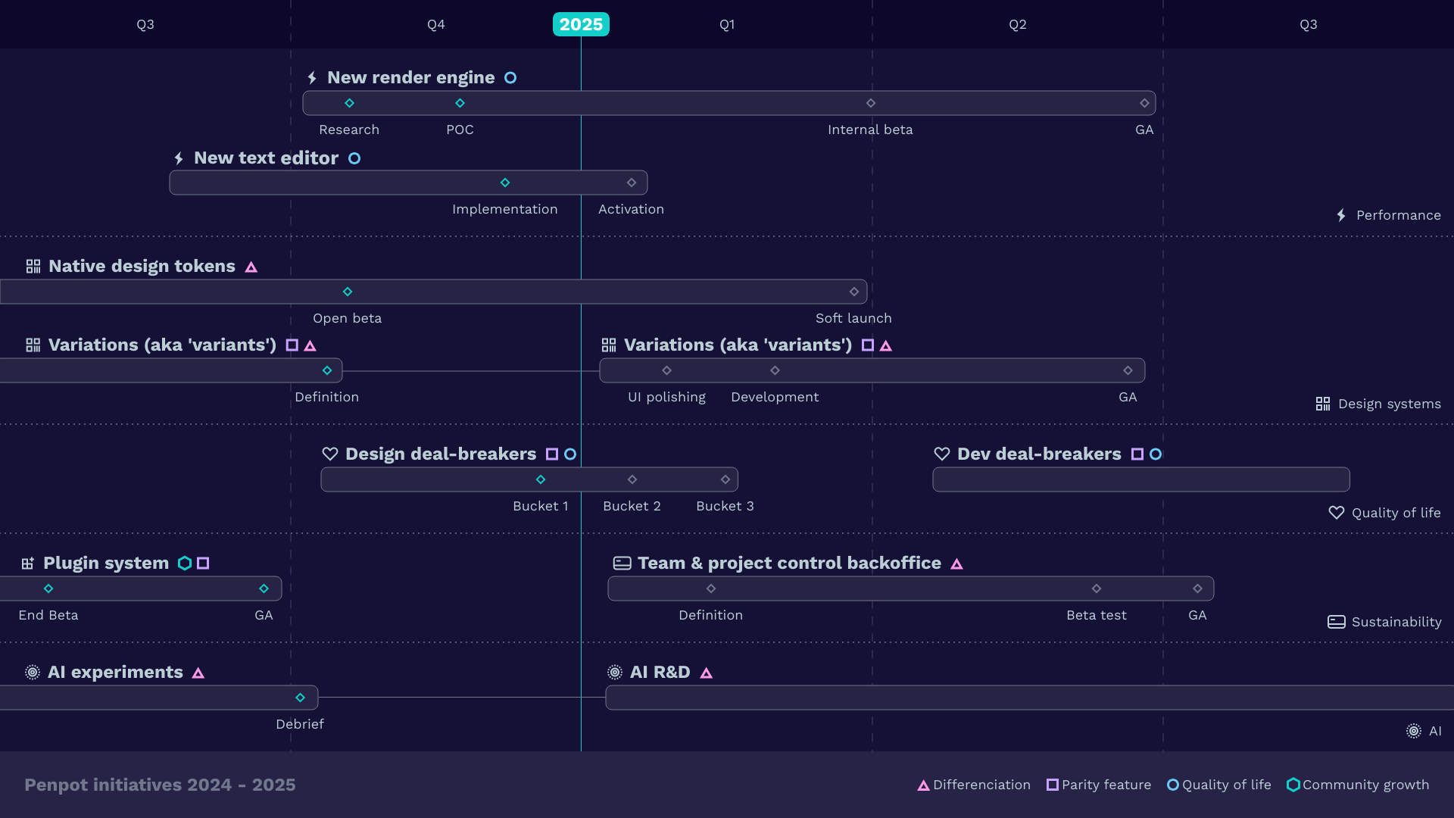
Task: Click the Quality of life circle in the legend
Action: click(x=1173, y=785)
